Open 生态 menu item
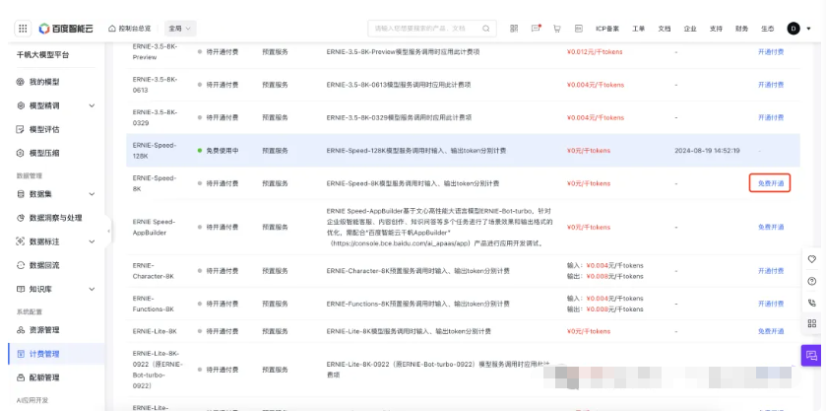 click(x=768, y=29)
